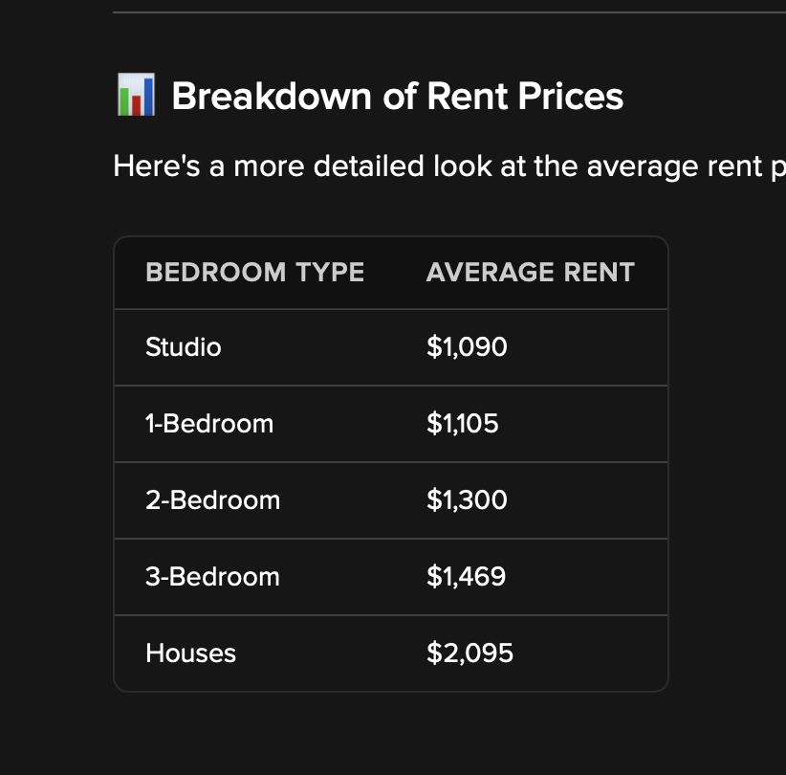Select the 3-Bedroom table cell

[x=212, y=577]
